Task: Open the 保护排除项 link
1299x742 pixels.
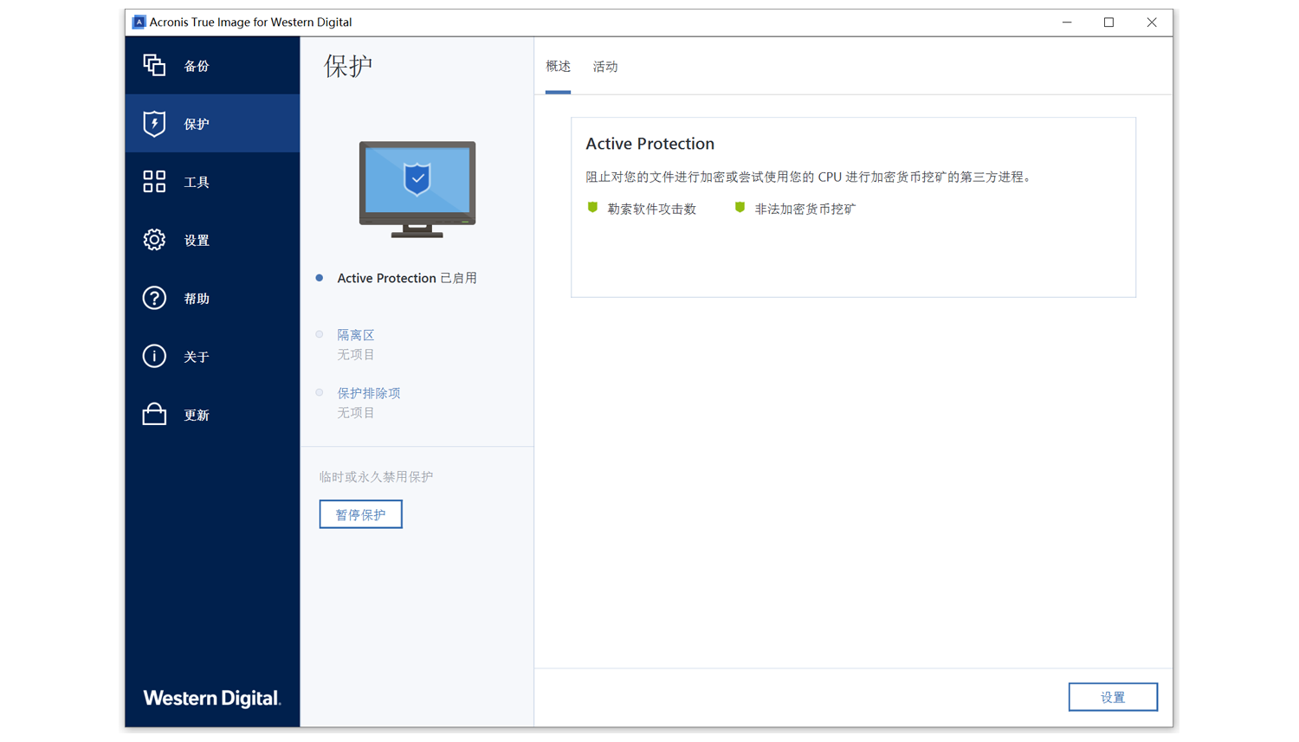Action: [x=369, y=393]
